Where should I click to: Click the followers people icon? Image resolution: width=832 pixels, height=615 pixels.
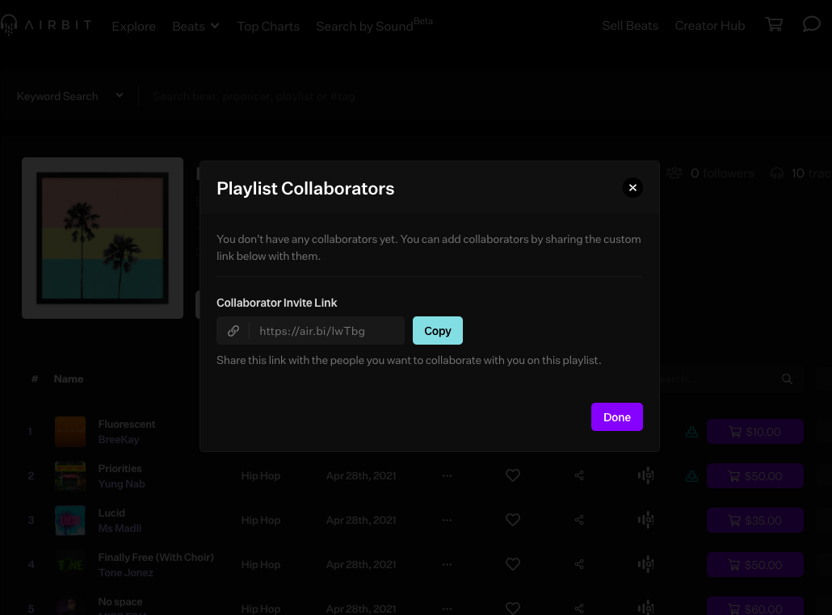[674, 173]
